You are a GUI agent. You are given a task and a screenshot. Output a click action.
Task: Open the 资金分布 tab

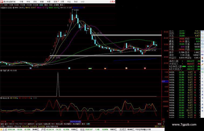click(18, 126)
